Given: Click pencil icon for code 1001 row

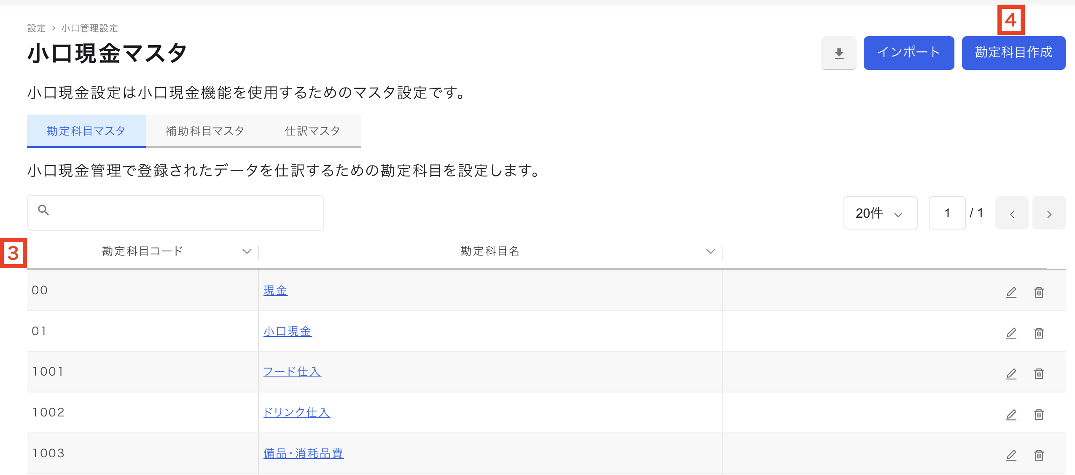Looking at the screenshot, I should pyautogui.click(x=1011, y=374).
